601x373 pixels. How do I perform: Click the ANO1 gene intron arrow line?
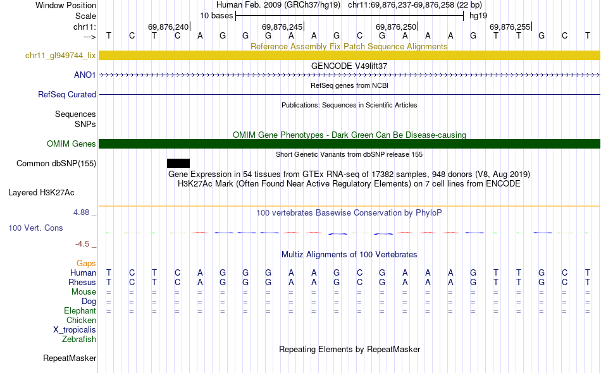[349, 75]
